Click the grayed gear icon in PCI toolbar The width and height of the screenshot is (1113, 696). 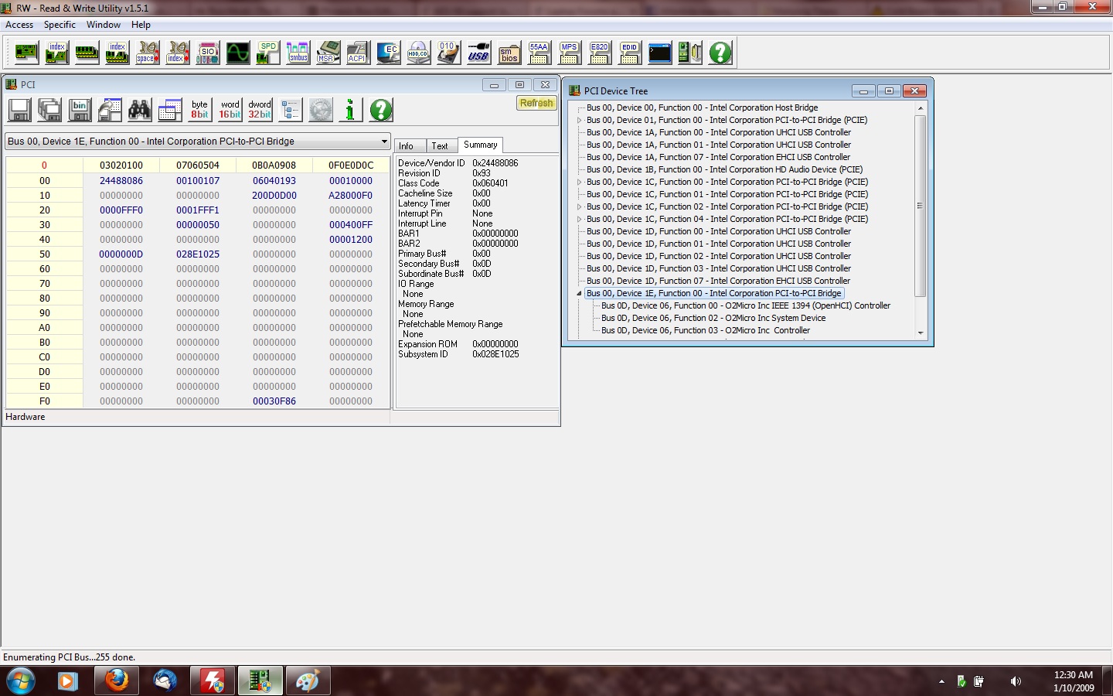point(321,110)
